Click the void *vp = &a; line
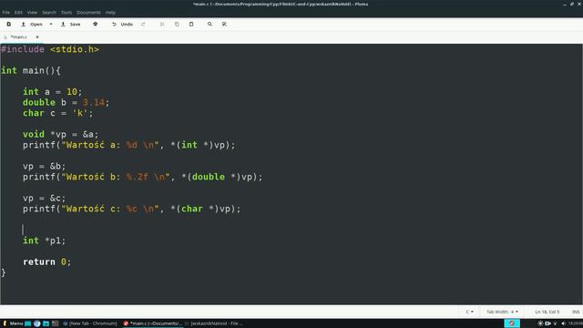Viewport: 583px width, 328px height. click(x=60, y=134)
